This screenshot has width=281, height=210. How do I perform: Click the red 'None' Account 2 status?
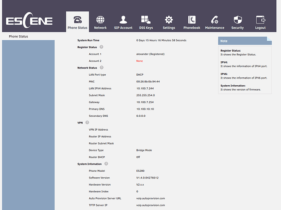pyautogui.click(x=139, y=61)
